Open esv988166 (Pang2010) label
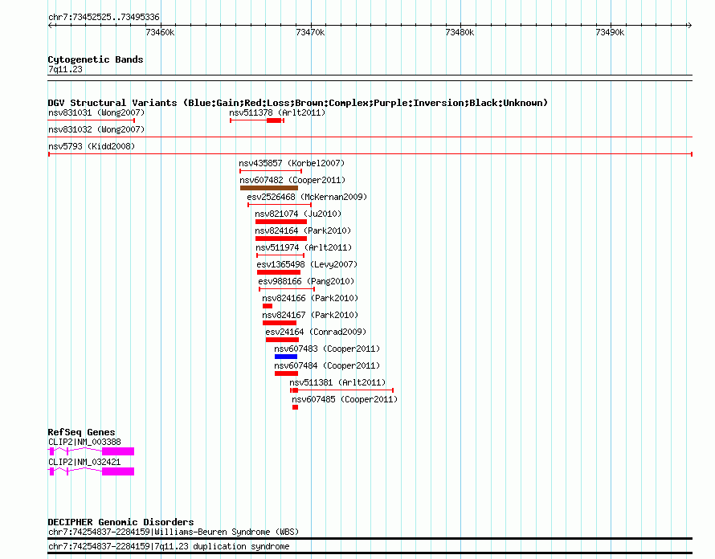This screenshot has width=715, height=559. pyautogui.click(x=306, y=281)
